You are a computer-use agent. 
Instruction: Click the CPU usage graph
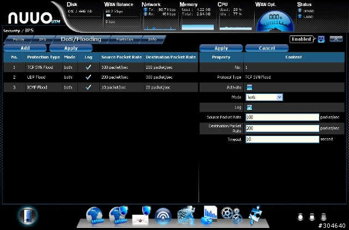click(x=236, y=28)
